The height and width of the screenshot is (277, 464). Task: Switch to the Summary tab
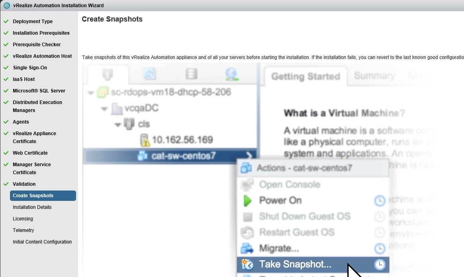click(x=374, y=76)
